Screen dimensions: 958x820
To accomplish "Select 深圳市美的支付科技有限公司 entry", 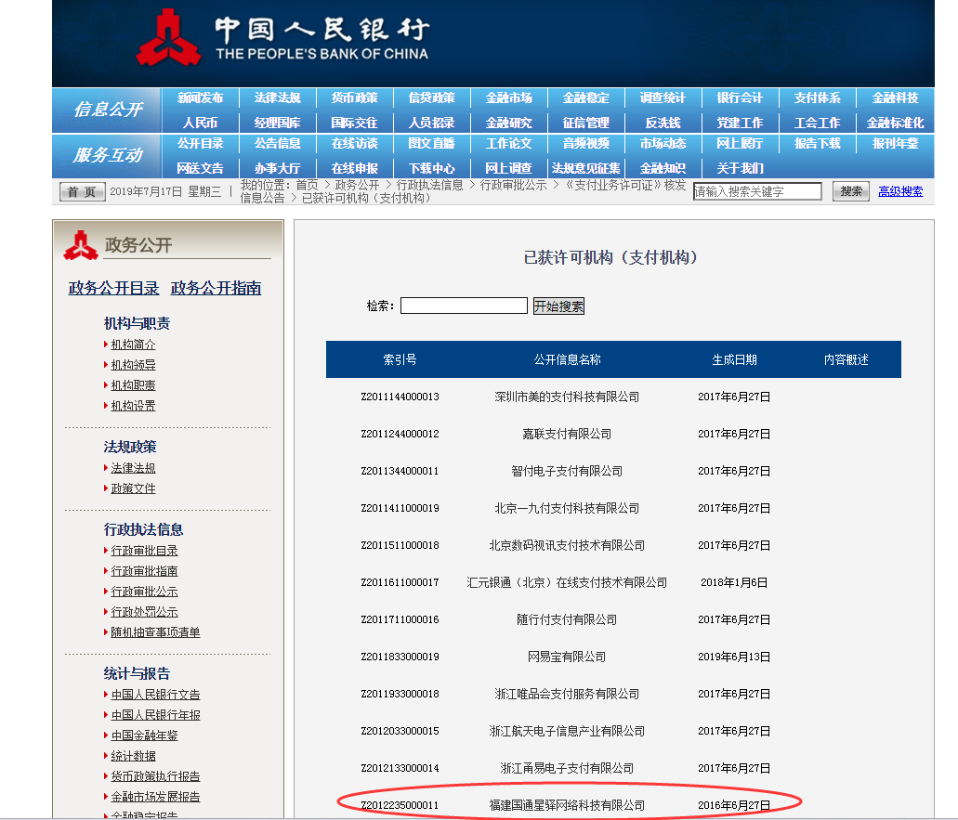I will (x=567, y=397).
